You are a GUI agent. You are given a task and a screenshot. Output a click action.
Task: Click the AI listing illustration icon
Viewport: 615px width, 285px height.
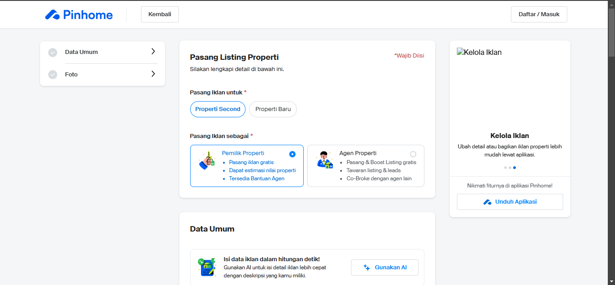[207, 267]
